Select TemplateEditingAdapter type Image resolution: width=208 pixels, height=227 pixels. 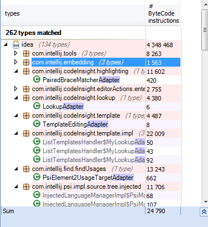[75, 124]
